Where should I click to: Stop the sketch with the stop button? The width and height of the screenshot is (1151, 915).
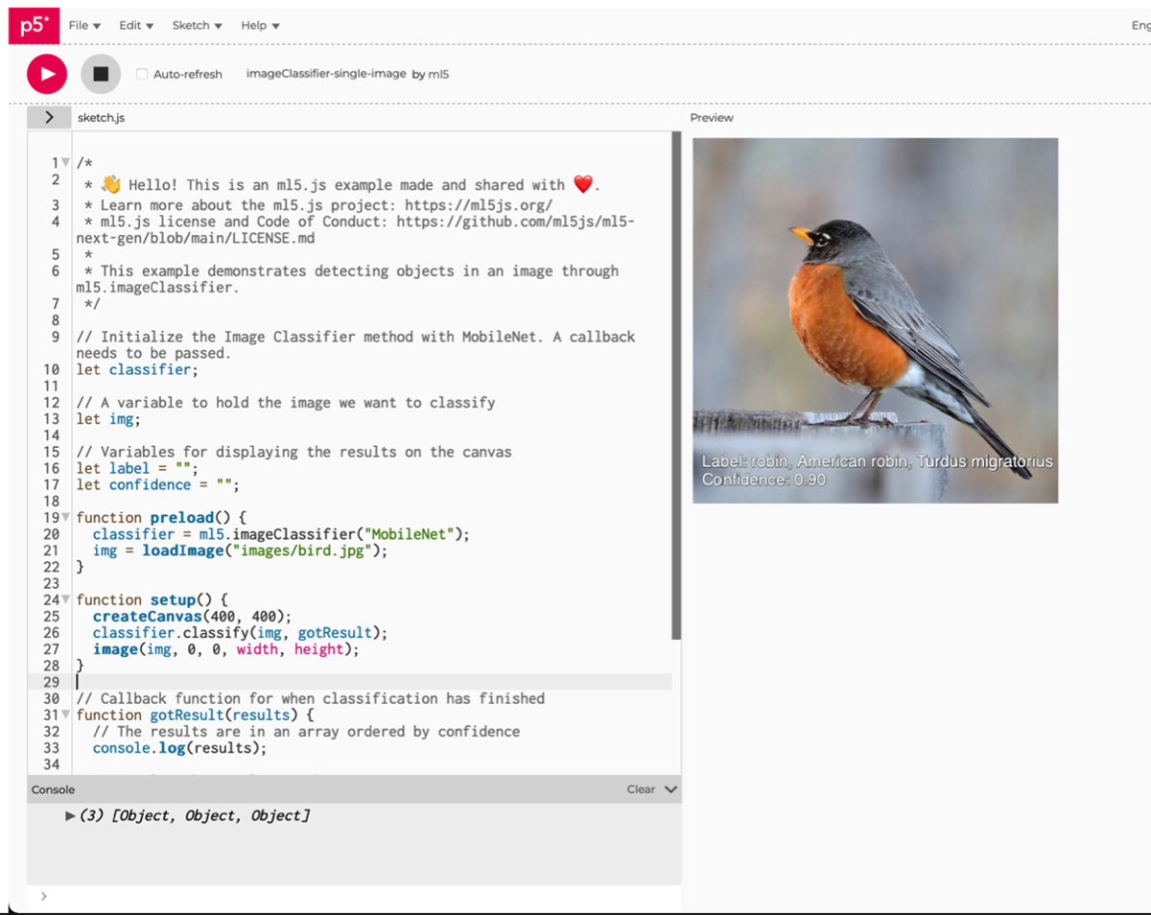(x=101, y=74)
